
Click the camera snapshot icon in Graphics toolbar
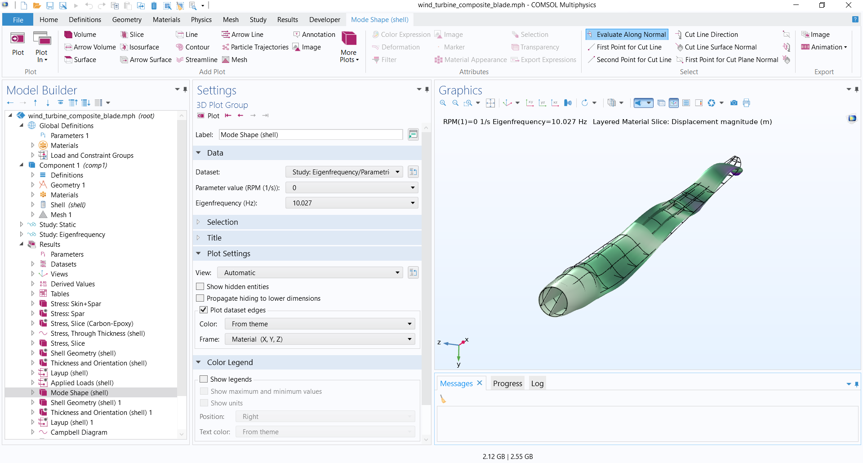pyautogui.click(x=734, y=103)
